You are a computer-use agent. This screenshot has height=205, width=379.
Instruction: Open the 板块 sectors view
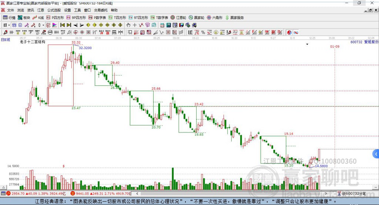click(24, 18)
